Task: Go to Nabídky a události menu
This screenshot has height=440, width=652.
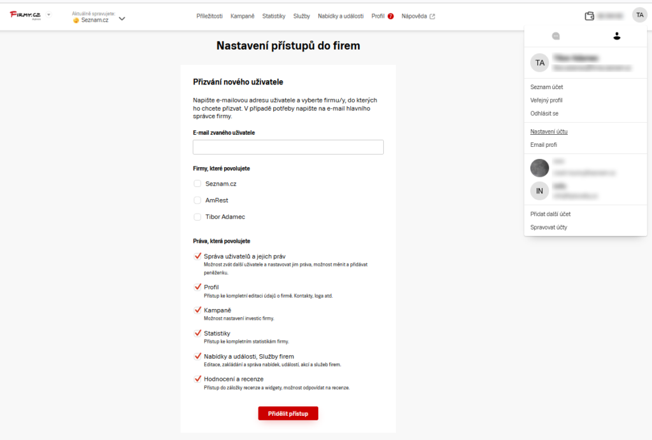Action: pos(341,17)
